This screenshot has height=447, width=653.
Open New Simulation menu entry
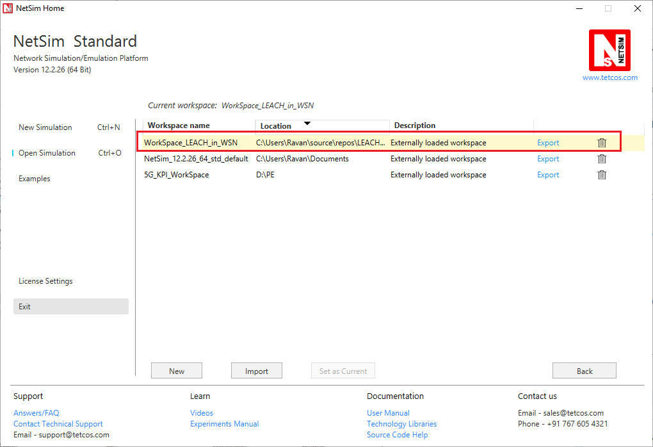click(45, 127)
